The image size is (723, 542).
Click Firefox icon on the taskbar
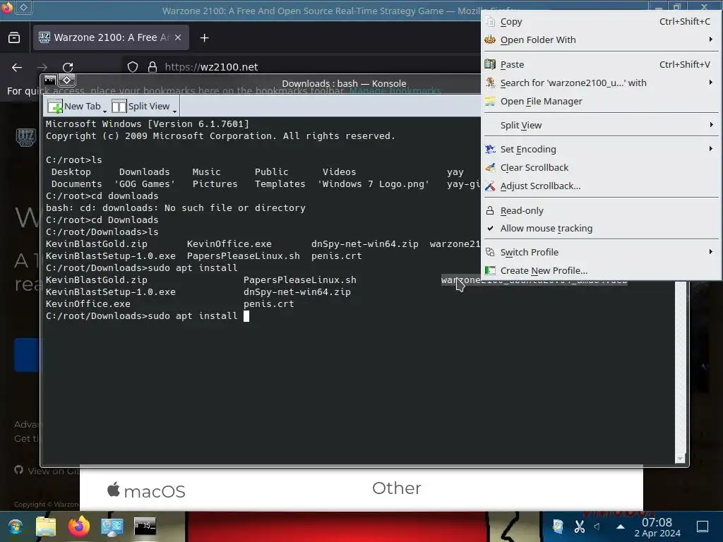(79, 526)
